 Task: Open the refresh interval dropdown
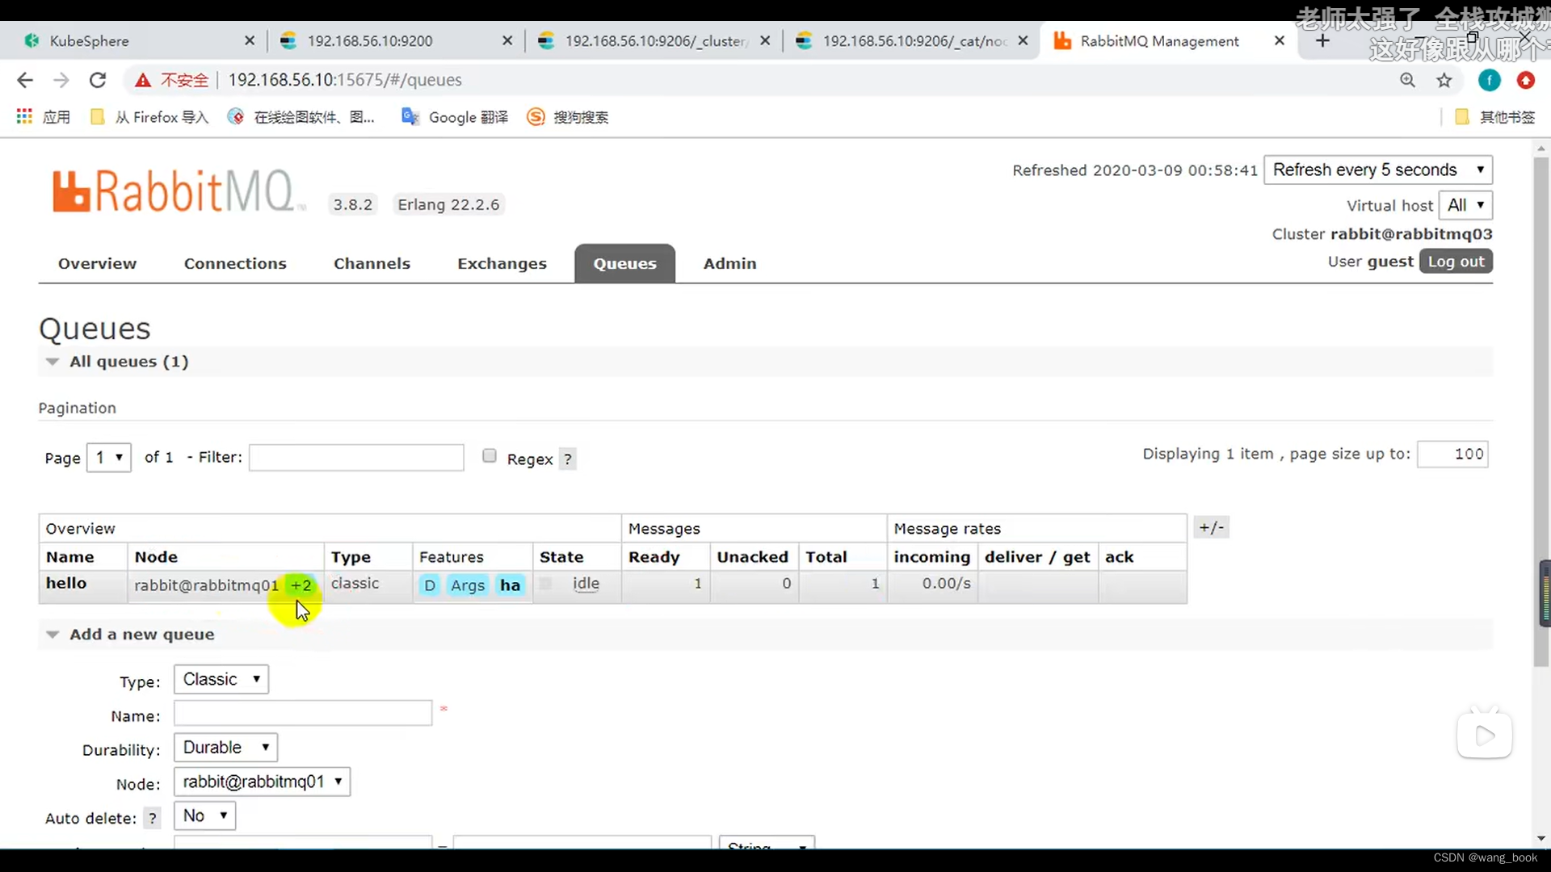pyautogui.click(x=1378, y=170)
